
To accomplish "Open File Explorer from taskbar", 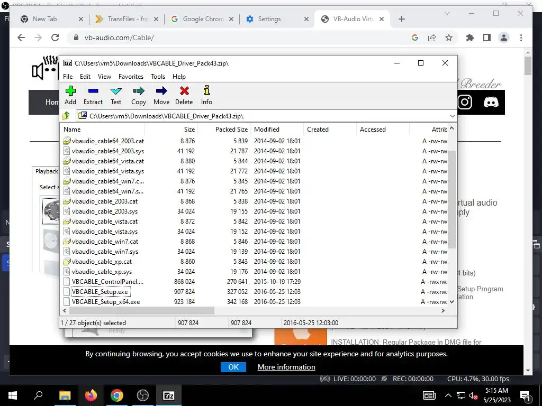I will click(65, 395).
